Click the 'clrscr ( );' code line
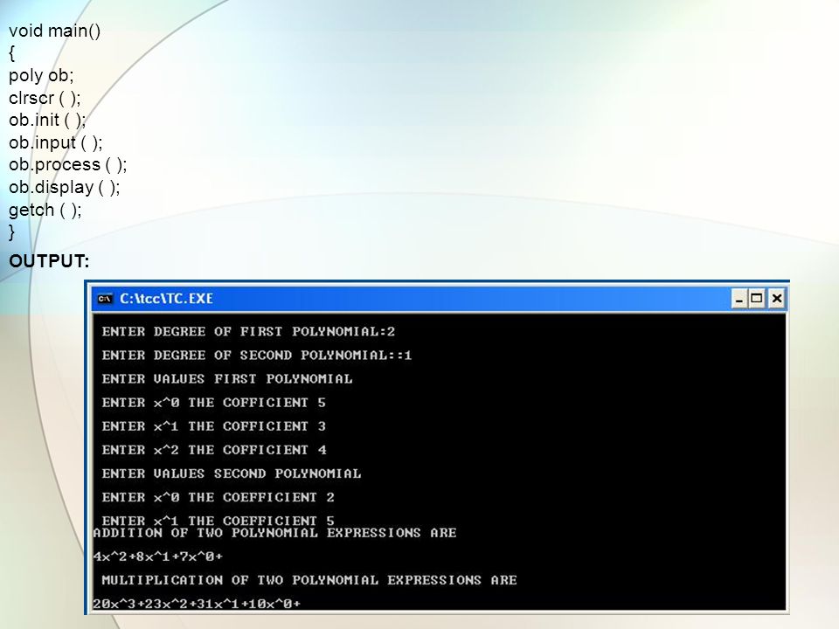 [x=45, y=98]
